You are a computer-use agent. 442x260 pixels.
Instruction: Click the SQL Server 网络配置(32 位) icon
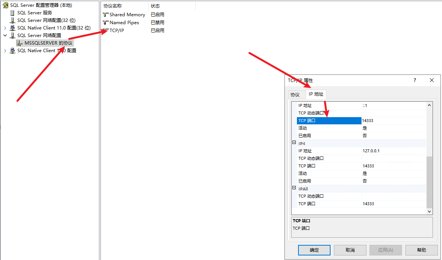click(12, 20)
